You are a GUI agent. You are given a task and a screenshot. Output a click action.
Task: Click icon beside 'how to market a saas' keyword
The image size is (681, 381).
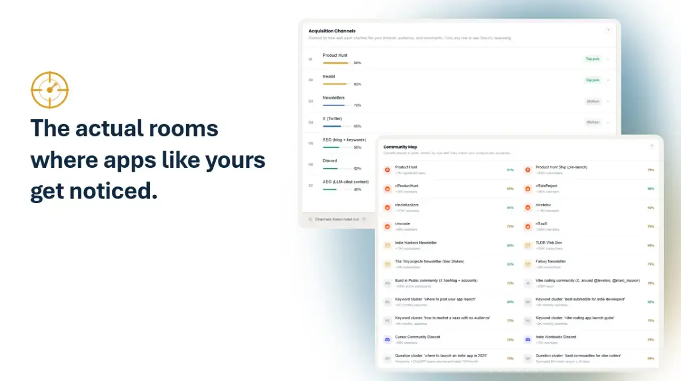[388, 321]
